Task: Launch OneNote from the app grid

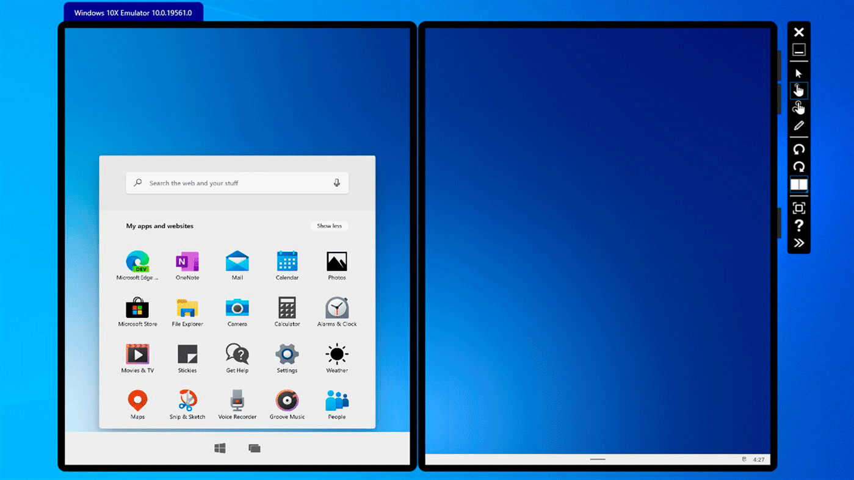Action: pyautogui.click(x=187, y=265)
